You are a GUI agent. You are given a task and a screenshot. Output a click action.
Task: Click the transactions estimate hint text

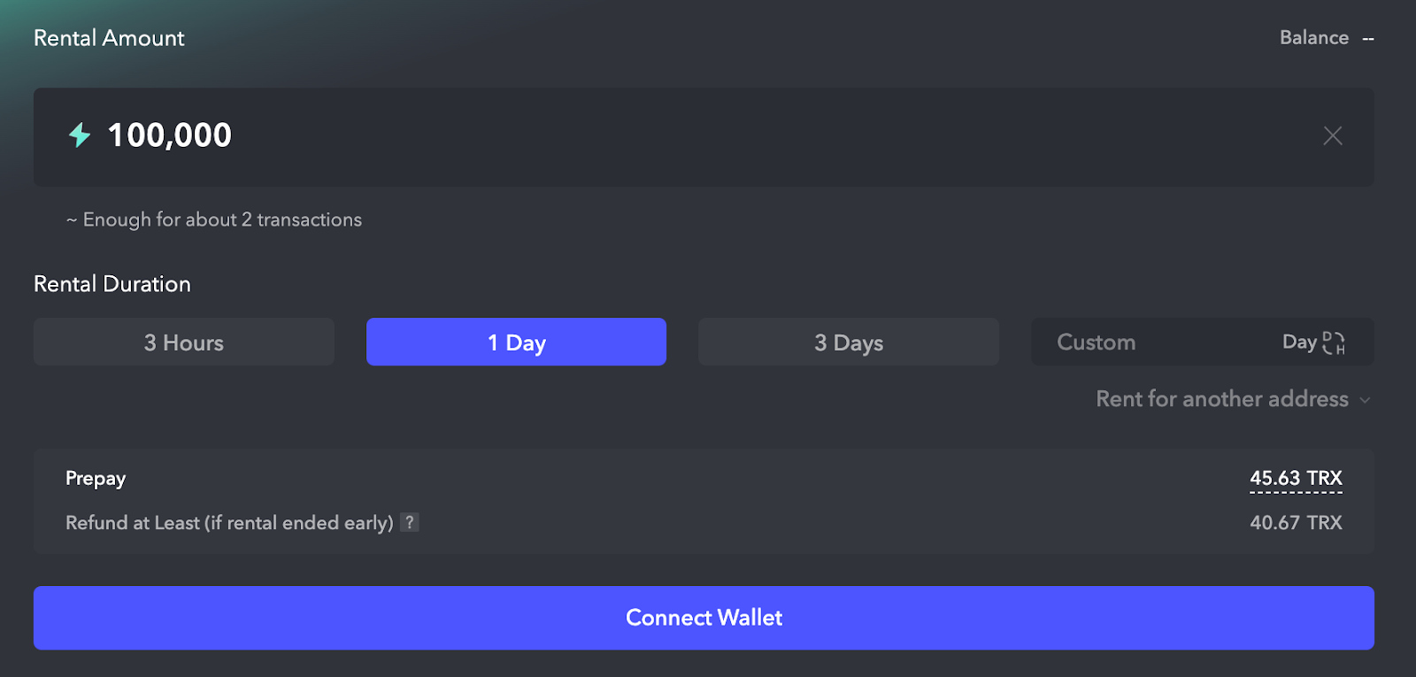(x=212, y=219)
